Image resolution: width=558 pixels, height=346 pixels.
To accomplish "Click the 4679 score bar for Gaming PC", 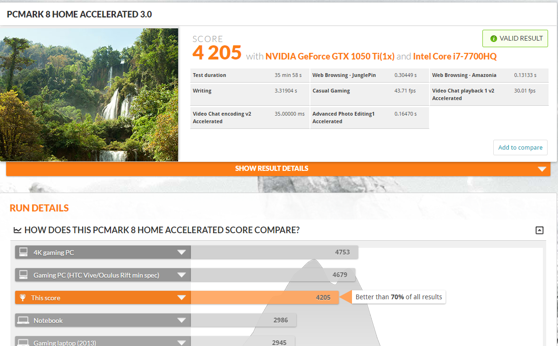I will (x=273, y=275).
